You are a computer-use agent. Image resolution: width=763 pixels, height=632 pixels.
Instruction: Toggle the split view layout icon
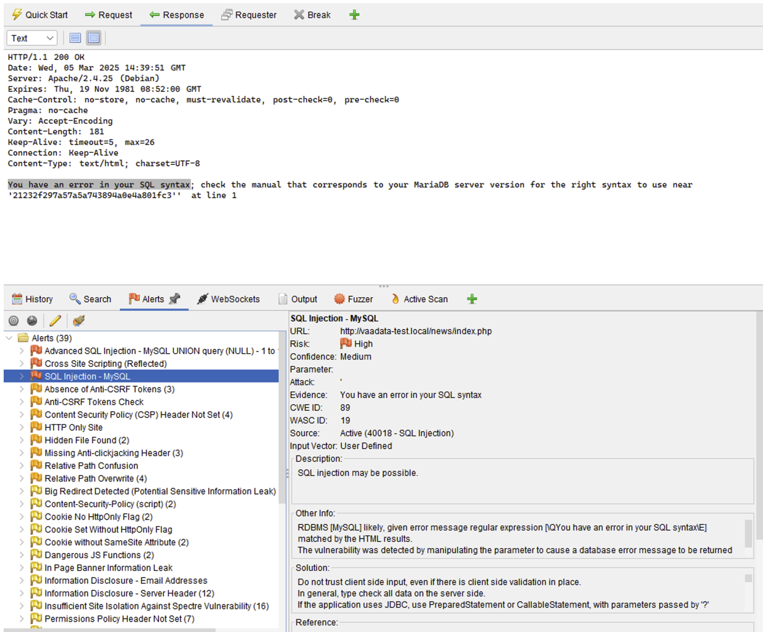[75, 37]
